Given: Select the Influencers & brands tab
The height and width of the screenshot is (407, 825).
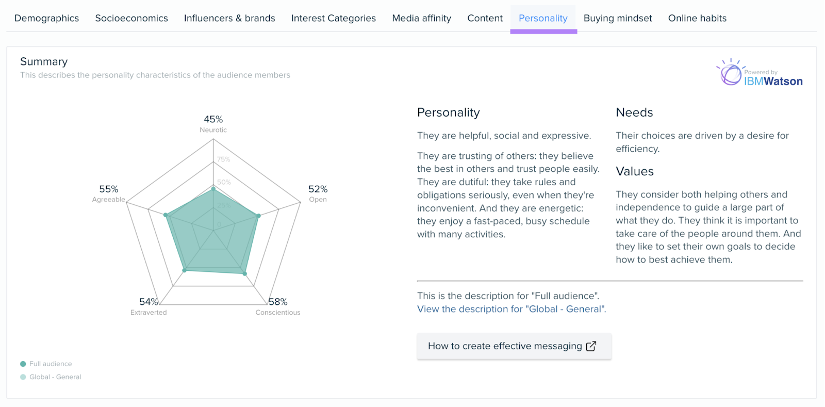Looking at the screenshot, I should [x=229, y=18].
